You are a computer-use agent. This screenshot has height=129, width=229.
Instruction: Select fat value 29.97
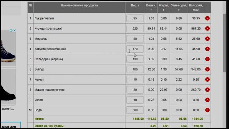[164, 90]
